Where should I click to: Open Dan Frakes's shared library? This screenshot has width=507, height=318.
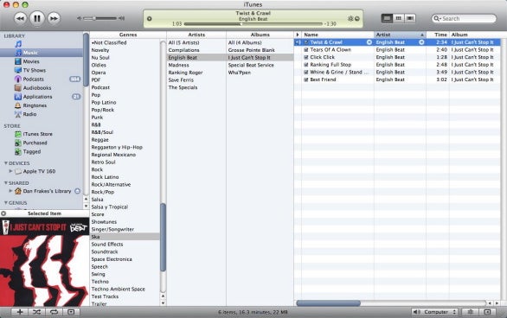(x=47, y=191)
